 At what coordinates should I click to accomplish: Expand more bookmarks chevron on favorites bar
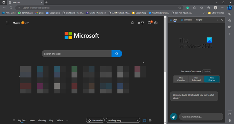point(204,13)
